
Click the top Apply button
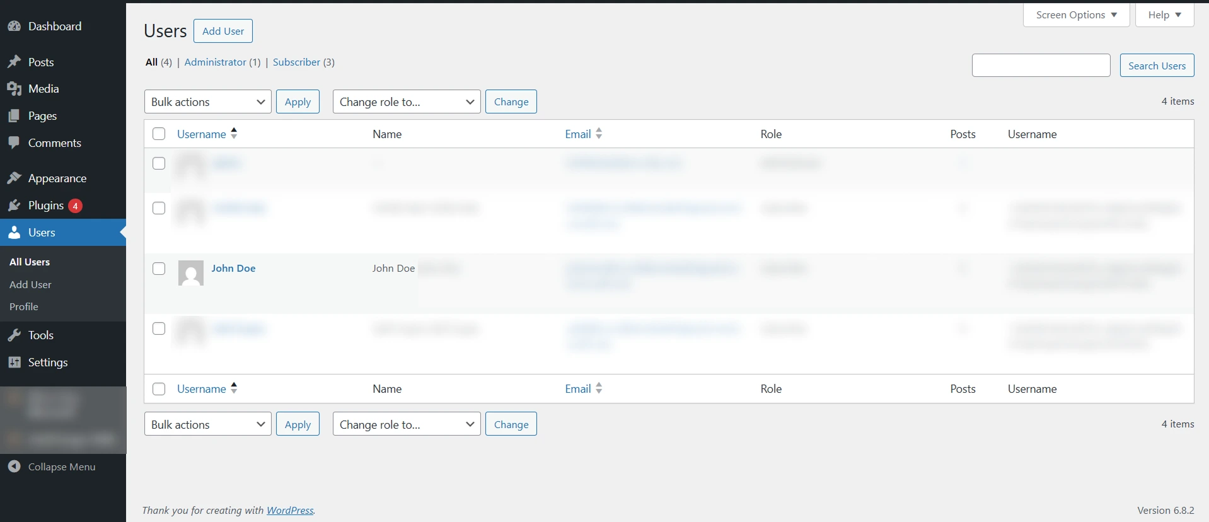point(298,102)
